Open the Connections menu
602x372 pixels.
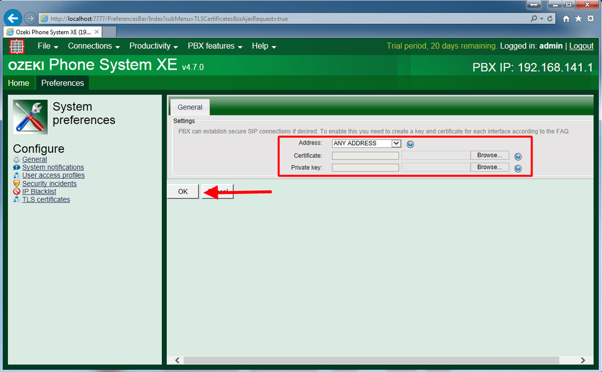click(94, 46)
